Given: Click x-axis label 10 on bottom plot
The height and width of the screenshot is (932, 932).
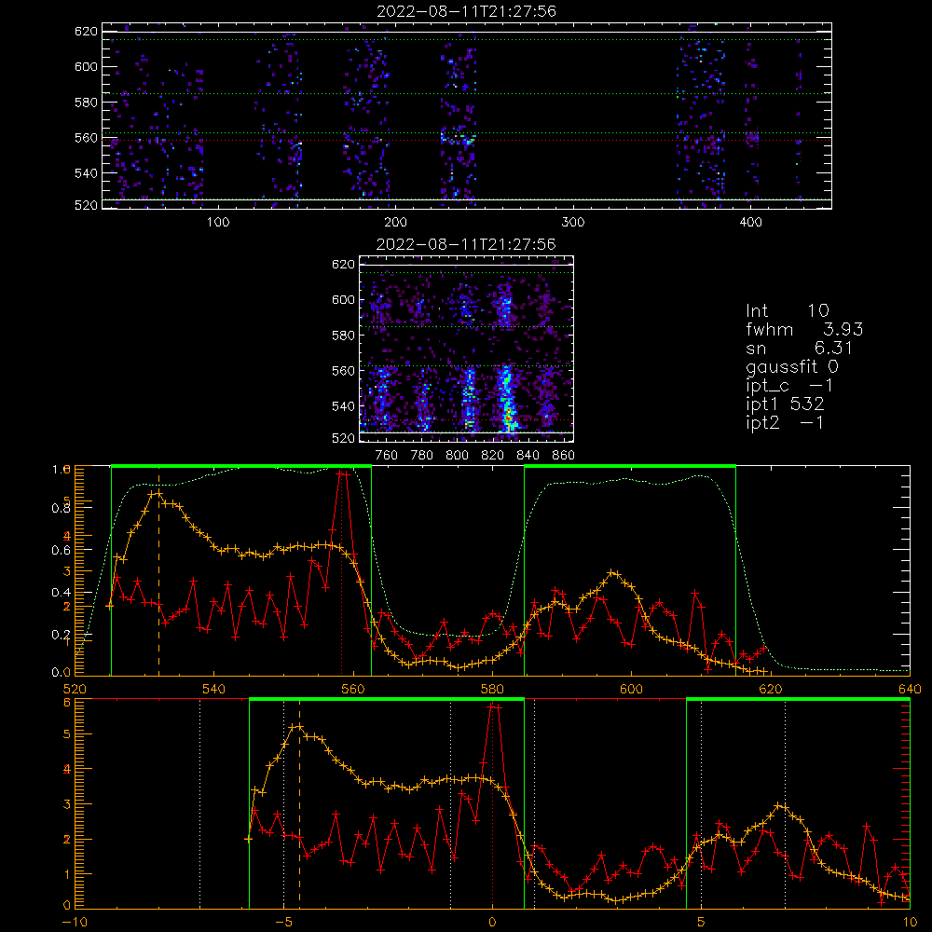Looking at the screenshot, I should [910, 922].
